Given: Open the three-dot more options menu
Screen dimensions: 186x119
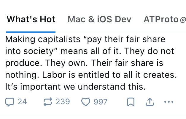Looking at the screenshot, I should pyautogui.click(x=168, y=102).
